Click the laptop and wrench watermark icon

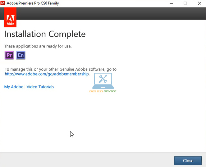coord(103,81)
